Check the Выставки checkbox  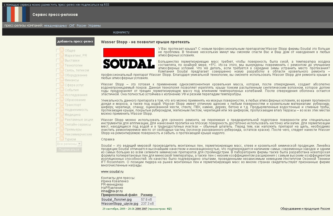click(x=58, y=61)
